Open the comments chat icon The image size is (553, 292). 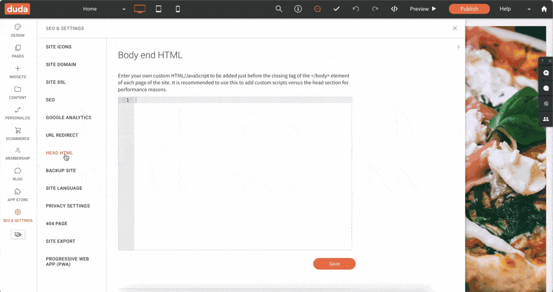(x=317, y=9)
